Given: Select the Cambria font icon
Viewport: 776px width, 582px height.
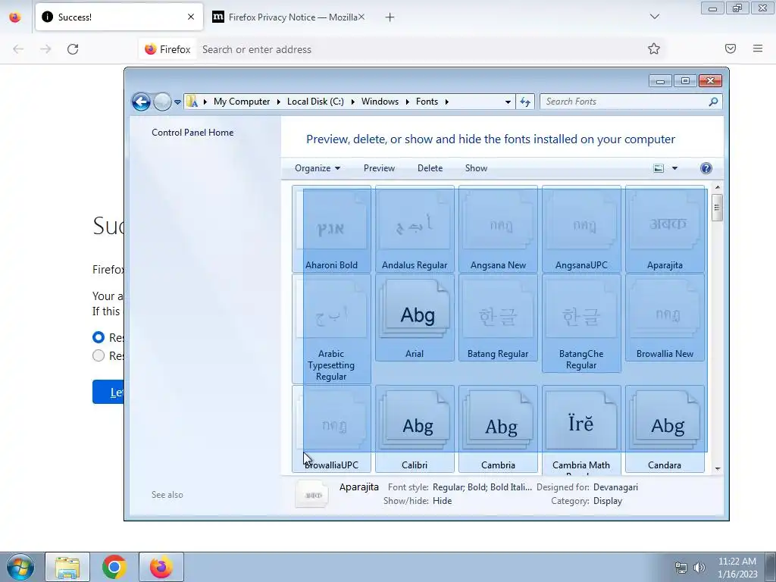Looking at the screenshot, I should [x=498, y=429].
